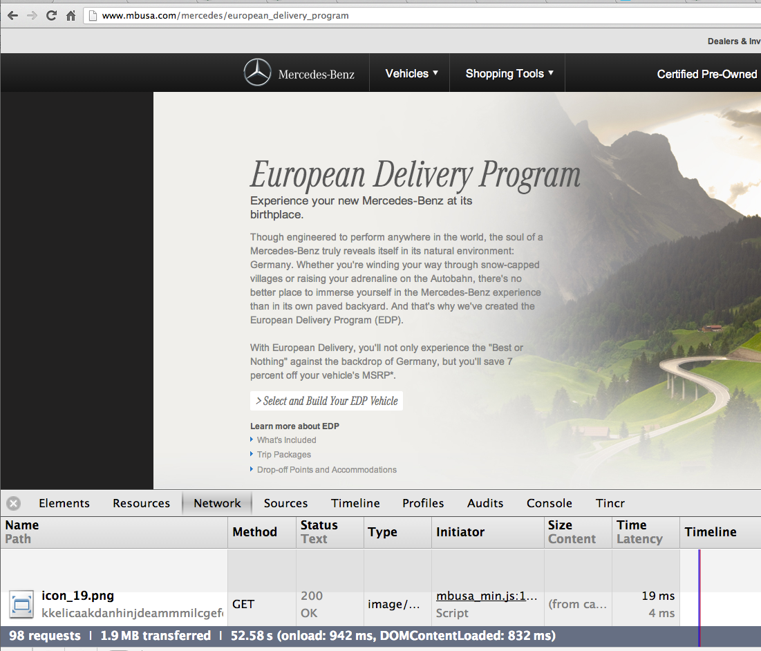761x651 pixels.
Task: Reload the page with refresh icon
Action: (x=51, y=15)
